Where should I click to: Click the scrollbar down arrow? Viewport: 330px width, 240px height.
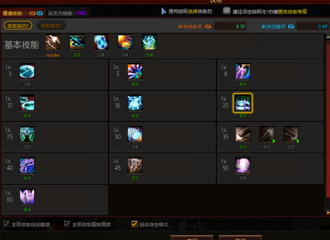(328, 213)
